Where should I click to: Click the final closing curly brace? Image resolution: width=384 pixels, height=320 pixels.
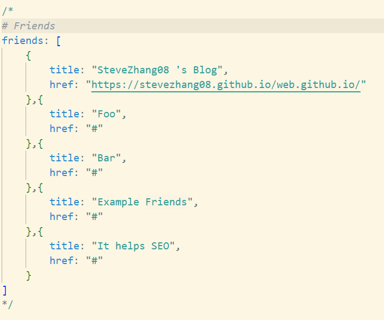coord(28,275)
